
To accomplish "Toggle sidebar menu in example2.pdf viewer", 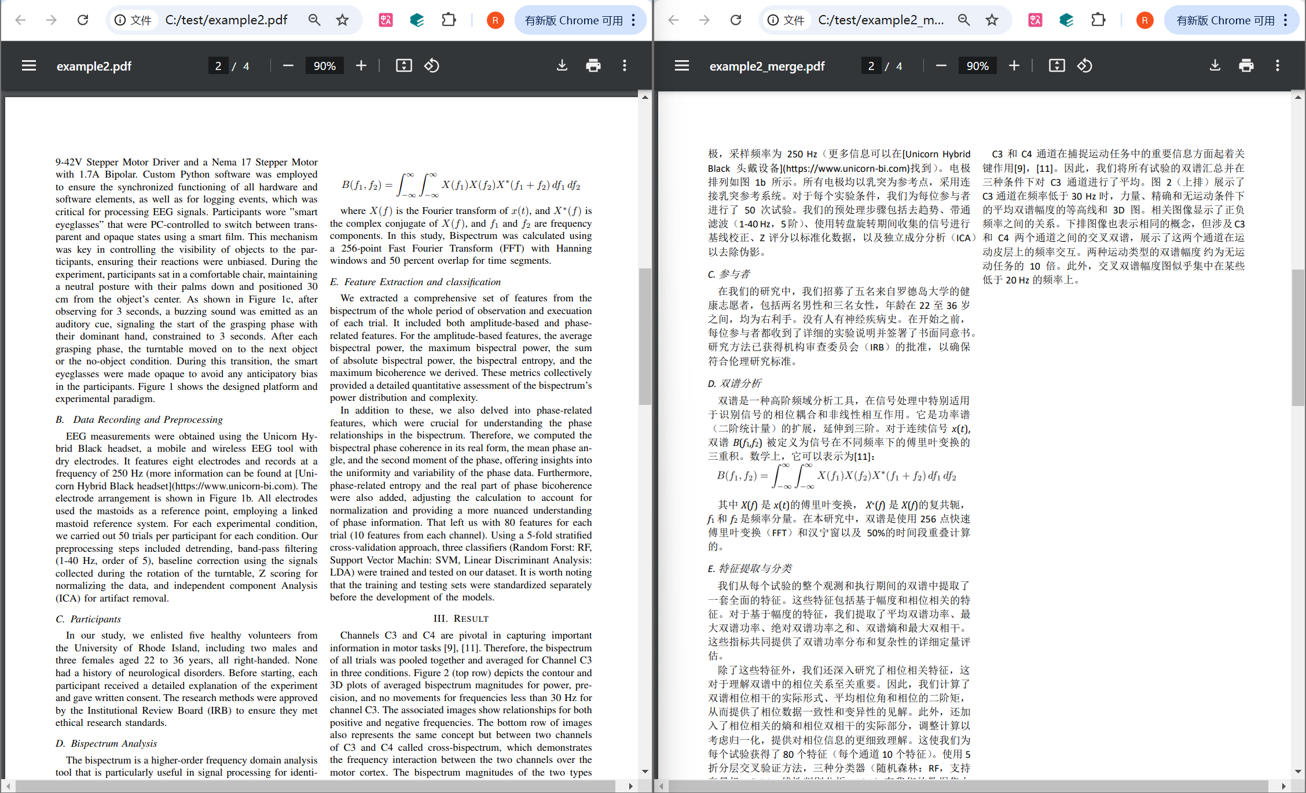I will [x=29, y=66].
